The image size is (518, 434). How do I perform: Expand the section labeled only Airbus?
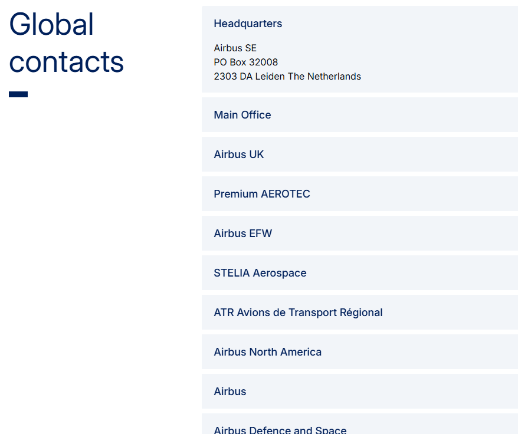click(x=230, y=392)
